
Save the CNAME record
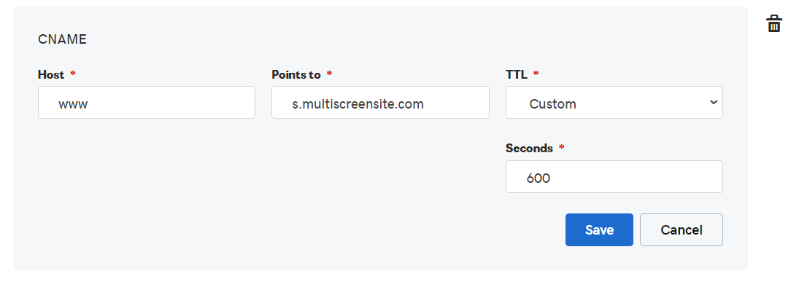(599, 230)
